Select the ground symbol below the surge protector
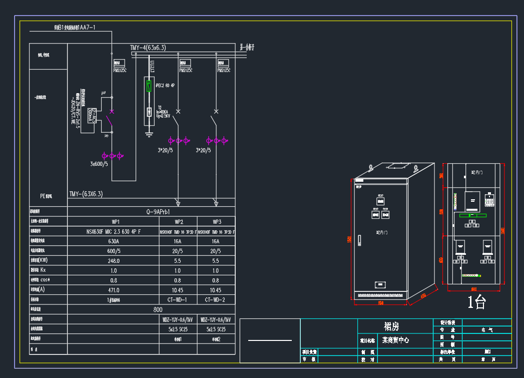The width and height of the screenshot is (524, 378). tap(149, 134)
